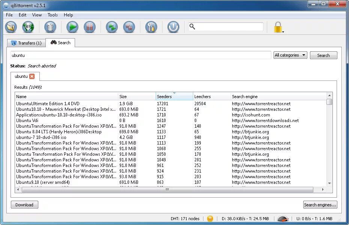Resume all torrents
Screen dimensions: 349x225
click(x=111, y=27)
